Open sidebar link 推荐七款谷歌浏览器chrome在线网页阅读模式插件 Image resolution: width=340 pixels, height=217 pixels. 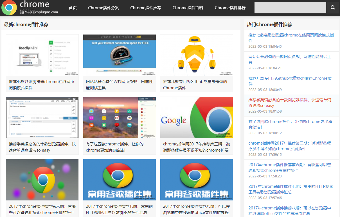coord(291,38)
